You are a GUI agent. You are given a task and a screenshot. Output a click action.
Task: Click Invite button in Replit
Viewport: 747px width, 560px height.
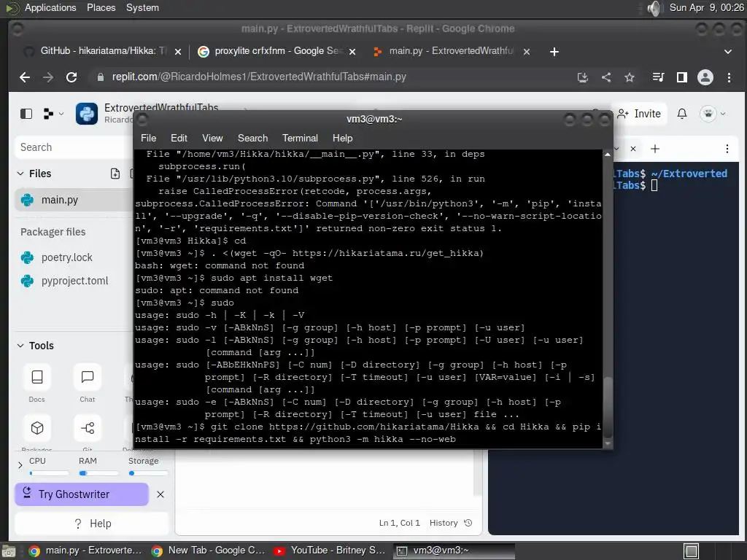coord(639,114)
